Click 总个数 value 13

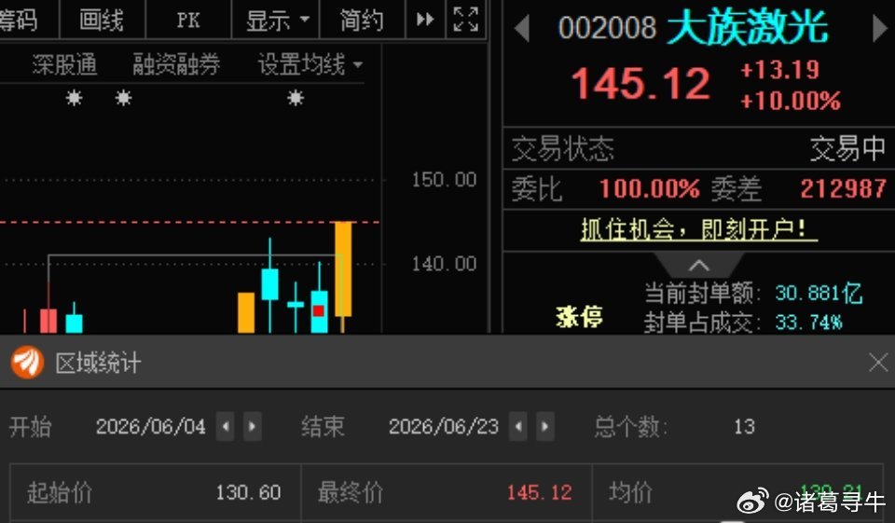tap(744, 426)
